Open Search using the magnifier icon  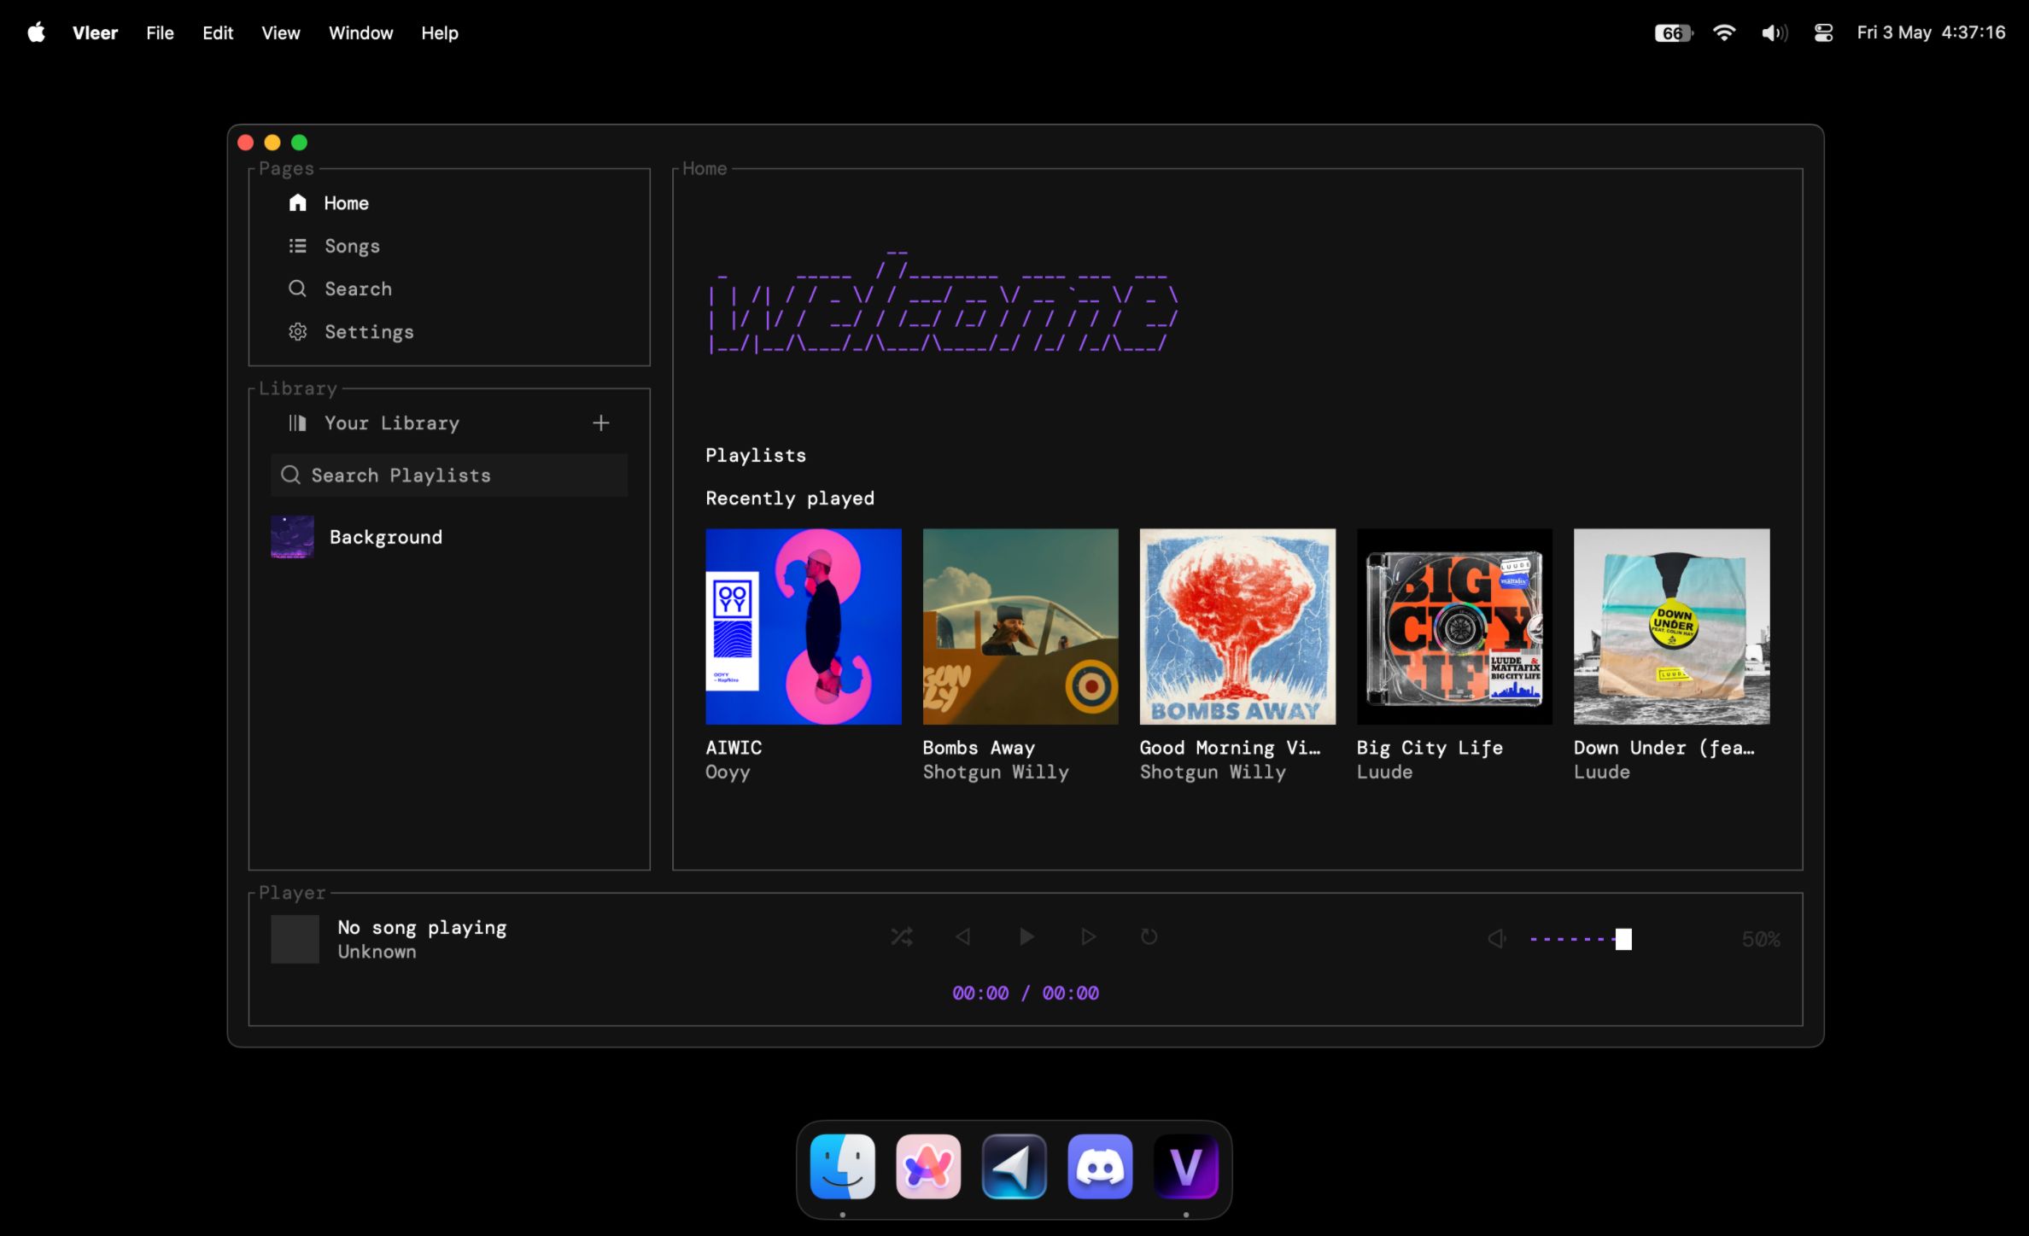tap(297, 289)
